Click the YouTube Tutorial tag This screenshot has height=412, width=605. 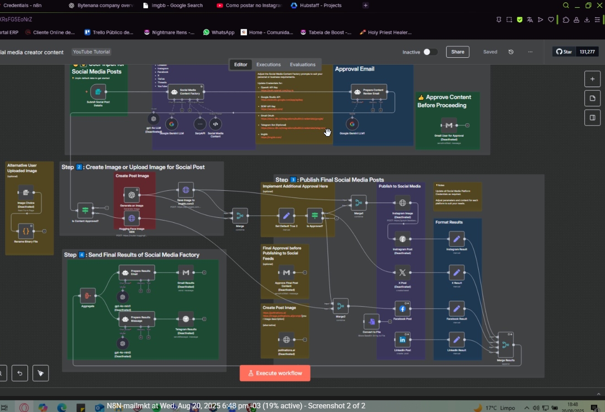tap(92, 52)
